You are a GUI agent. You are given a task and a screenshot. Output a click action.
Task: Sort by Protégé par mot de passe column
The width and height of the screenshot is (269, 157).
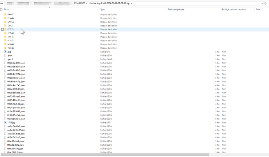click(234, 9)
